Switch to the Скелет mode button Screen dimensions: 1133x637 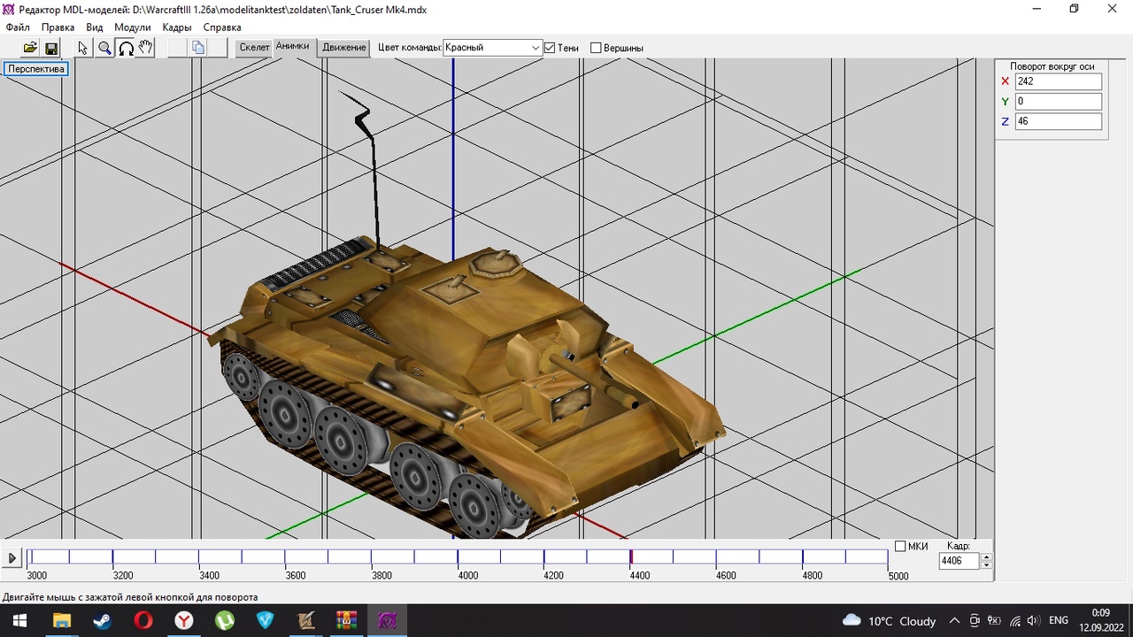254,48
